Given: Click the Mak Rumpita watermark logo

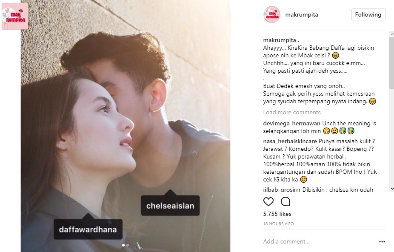Looking at the screenshot, I should 15,16.
